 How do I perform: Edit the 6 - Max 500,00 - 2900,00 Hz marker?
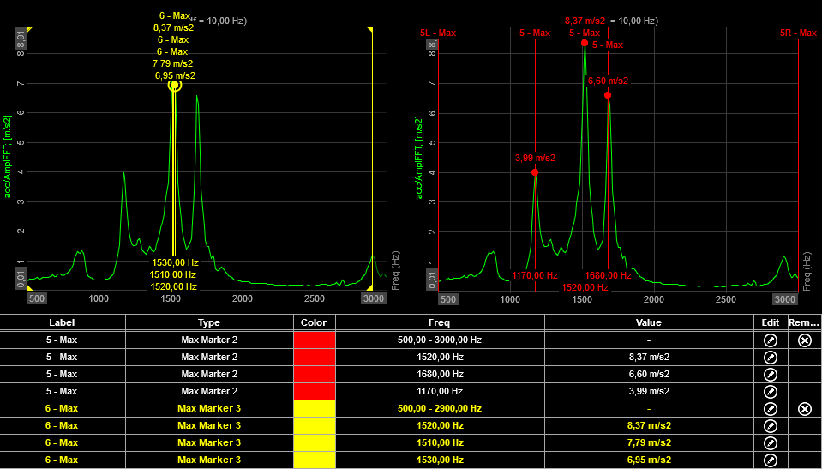coord(770,409)
